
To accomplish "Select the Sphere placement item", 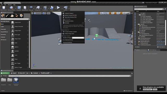I will pos(20,47).
